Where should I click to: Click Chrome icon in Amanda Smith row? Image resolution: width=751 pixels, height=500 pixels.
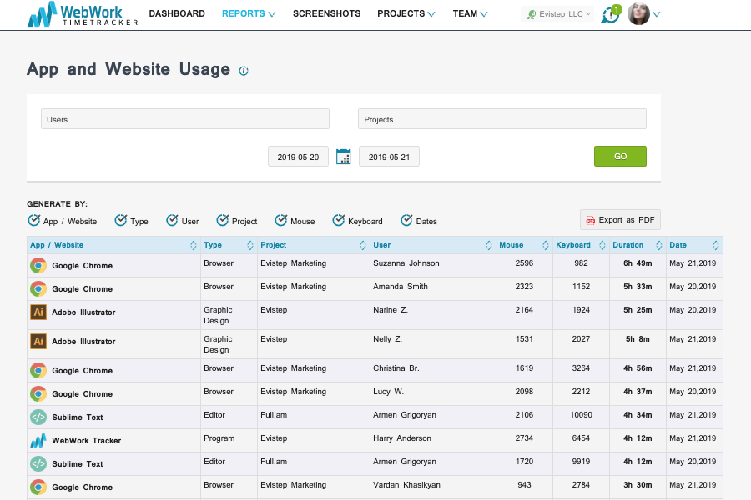click(38, 289)
